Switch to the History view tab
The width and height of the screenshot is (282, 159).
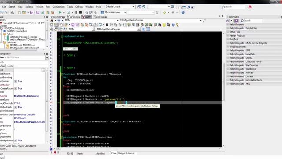[130, 153]
